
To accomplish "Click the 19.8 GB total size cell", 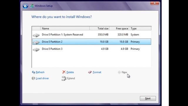I will pos(104,42).
